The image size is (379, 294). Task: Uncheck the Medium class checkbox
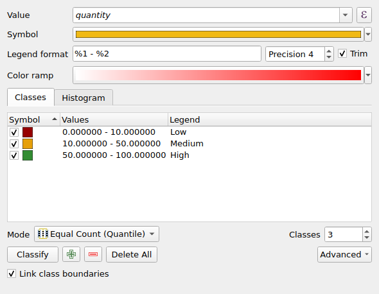click(14, 144)
